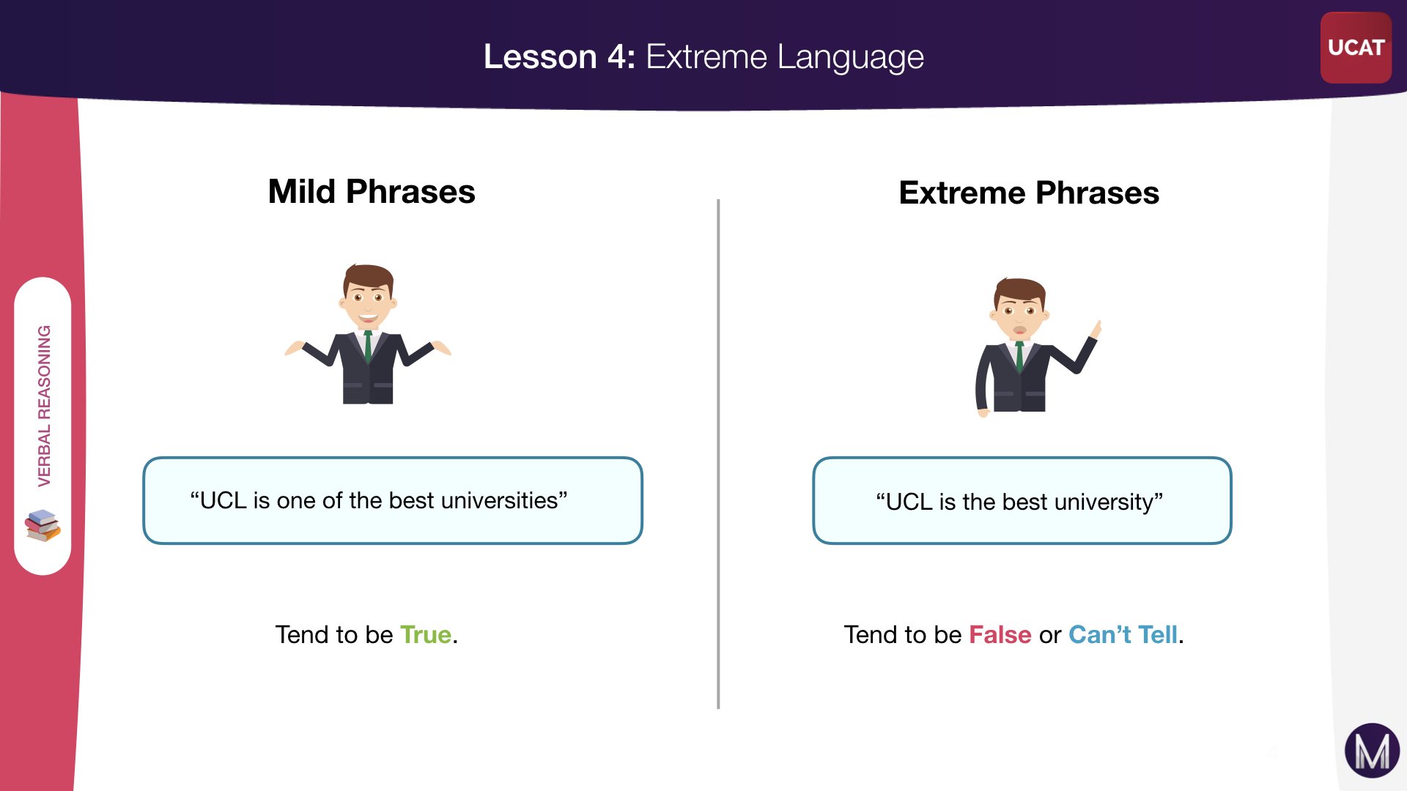Image resolution: width=1407 pixels, height=791 pixels.
Task: Click the Lesson 4: Extreme Language title
Action: pyautogui.click(x=703, y=56)
